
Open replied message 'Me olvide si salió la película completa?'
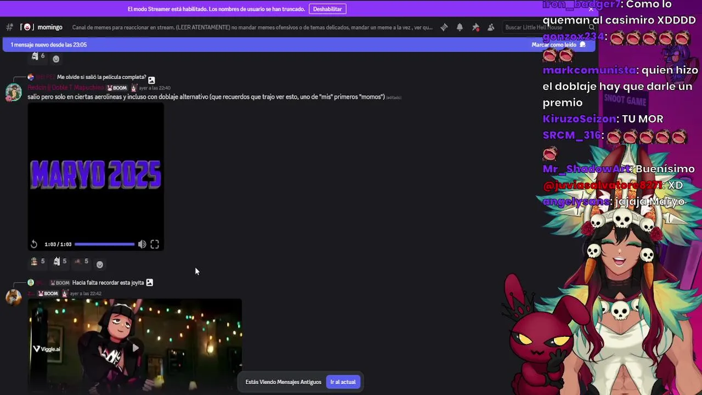(101, 77)
